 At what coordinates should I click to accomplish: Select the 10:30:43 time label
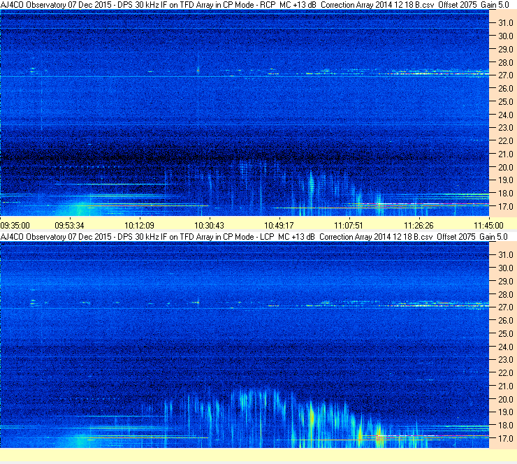[209, 226]
